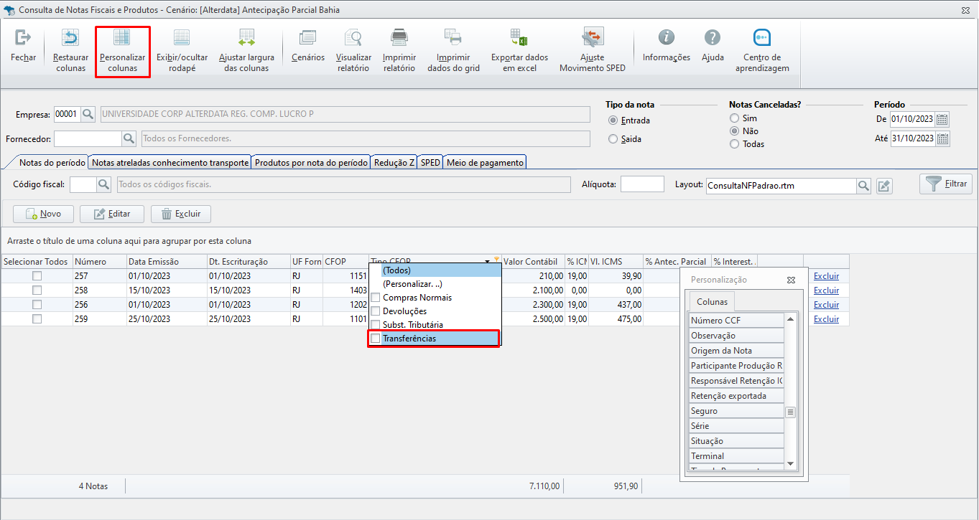Image resolution: width=979 pixels, height=520 pixels.
Task: Click Código fiscal search magnifier
Action: (x=104, y=184)
